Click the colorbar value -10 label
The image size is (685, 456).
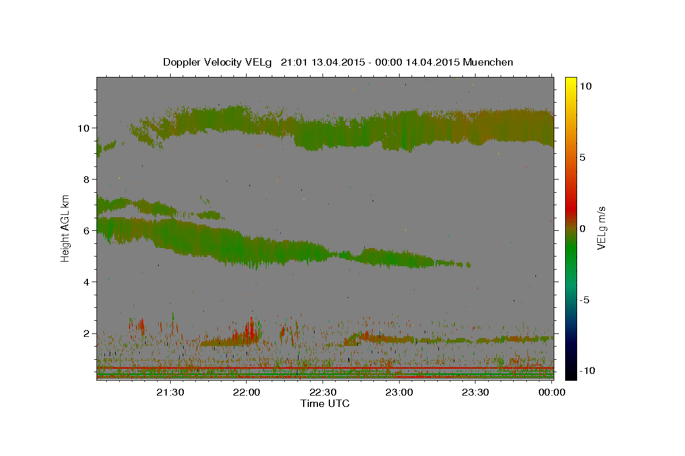coord(587,370)
